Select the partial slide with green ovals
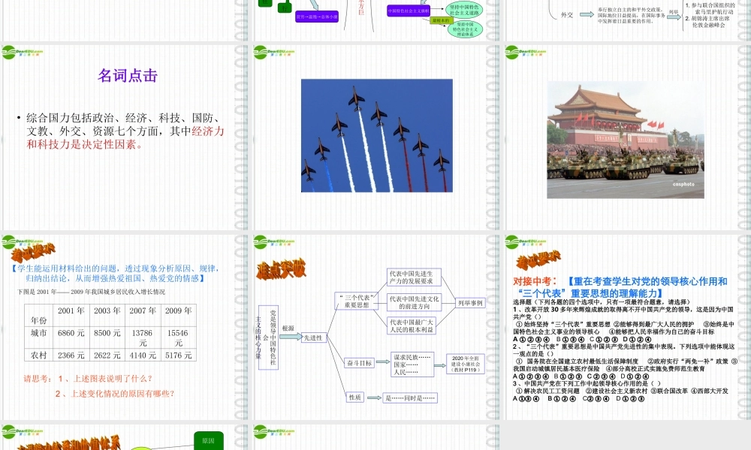The image size is (751, 450). (x=376, y=20)
